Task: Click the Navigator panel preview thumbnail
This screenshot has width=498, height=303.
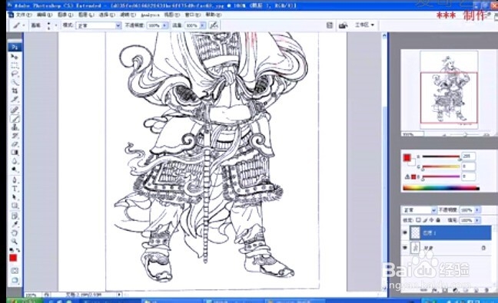Action: click(449, 90)
